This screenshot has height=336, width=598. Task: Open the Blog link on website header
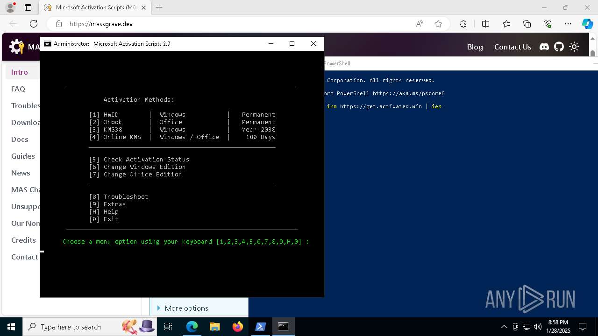pyautogui.click(x=475, y=47)
